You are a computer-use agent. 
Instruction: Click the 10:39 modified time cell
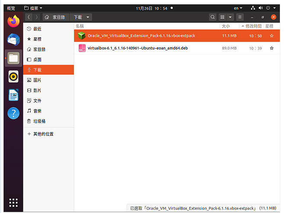pos(255,49)
